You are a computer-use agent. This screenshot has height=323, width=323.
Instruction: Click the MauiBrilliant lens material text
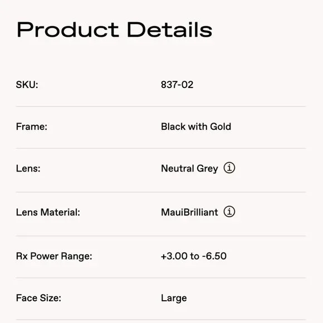[x=189, y=212]
